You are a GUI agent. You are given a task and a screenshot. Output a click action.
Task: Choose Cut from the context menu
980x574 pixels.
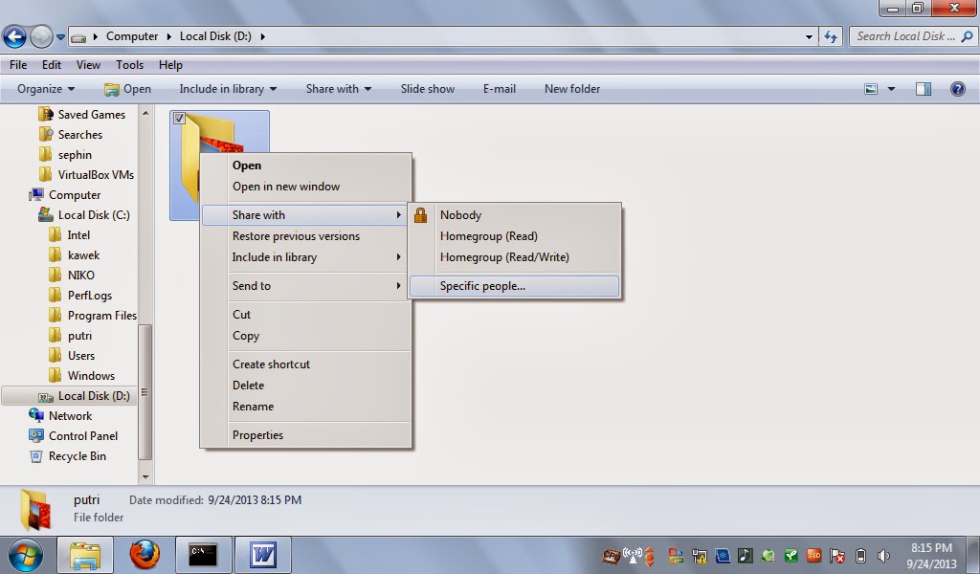point(306,314)
